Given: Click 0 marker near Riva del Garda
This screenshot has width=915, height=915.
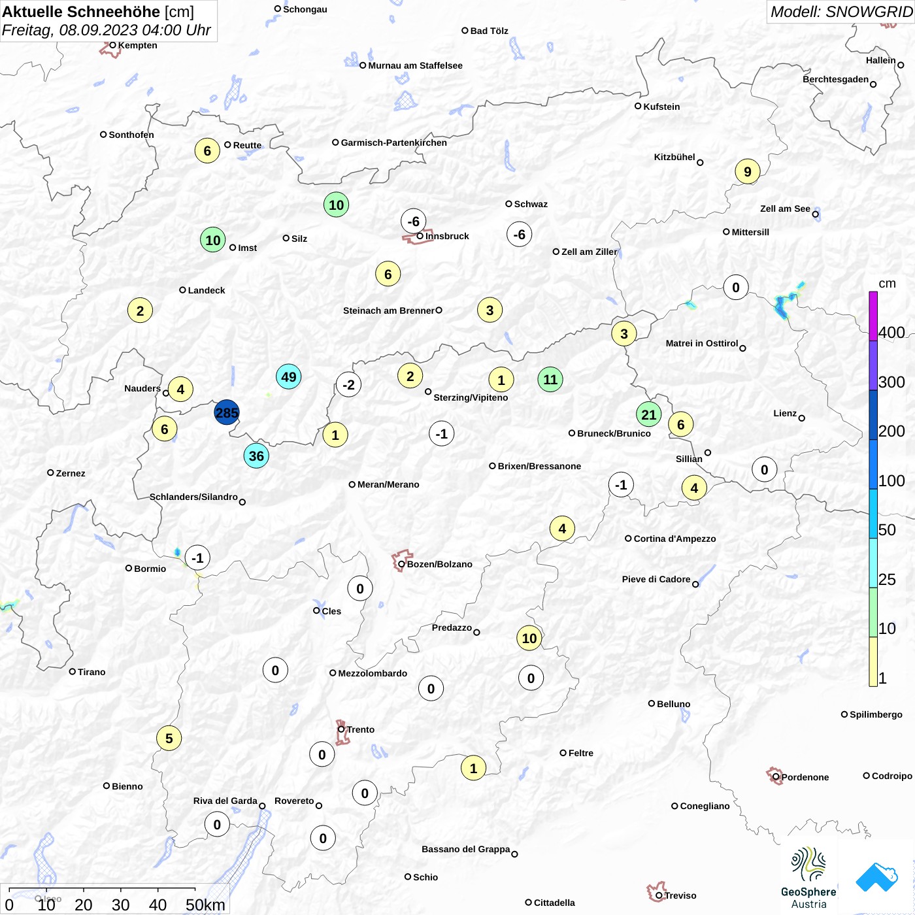Looking at the screenshot, I should 217,824.
